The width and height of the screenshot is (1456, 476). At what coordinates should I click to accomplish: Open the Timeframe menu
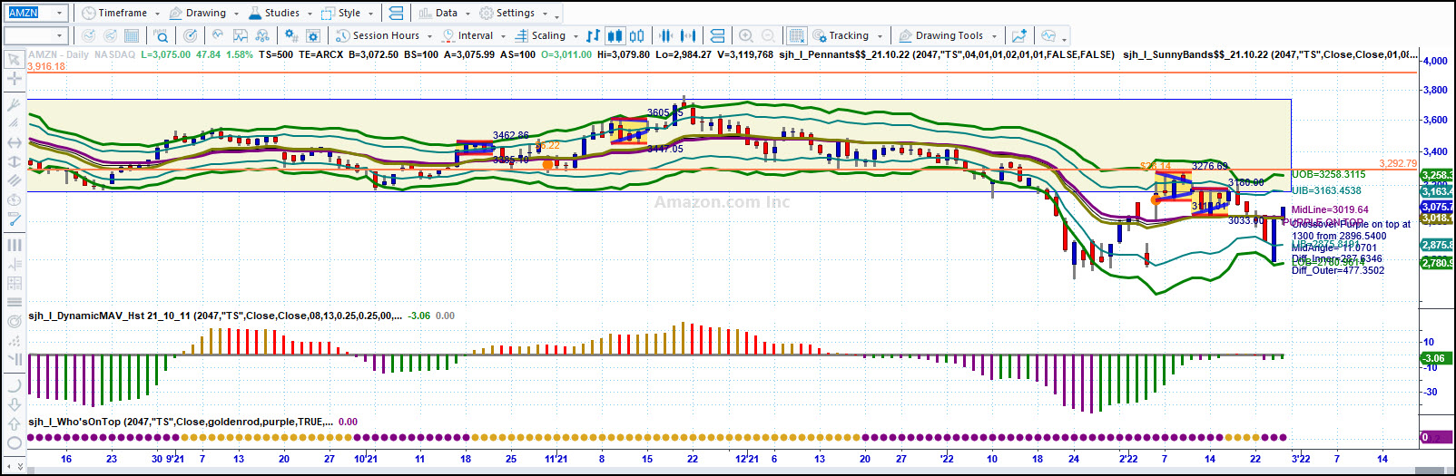point(114,13)
